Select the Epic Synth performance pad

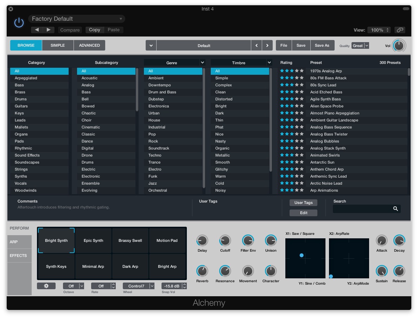pos(93,240)
